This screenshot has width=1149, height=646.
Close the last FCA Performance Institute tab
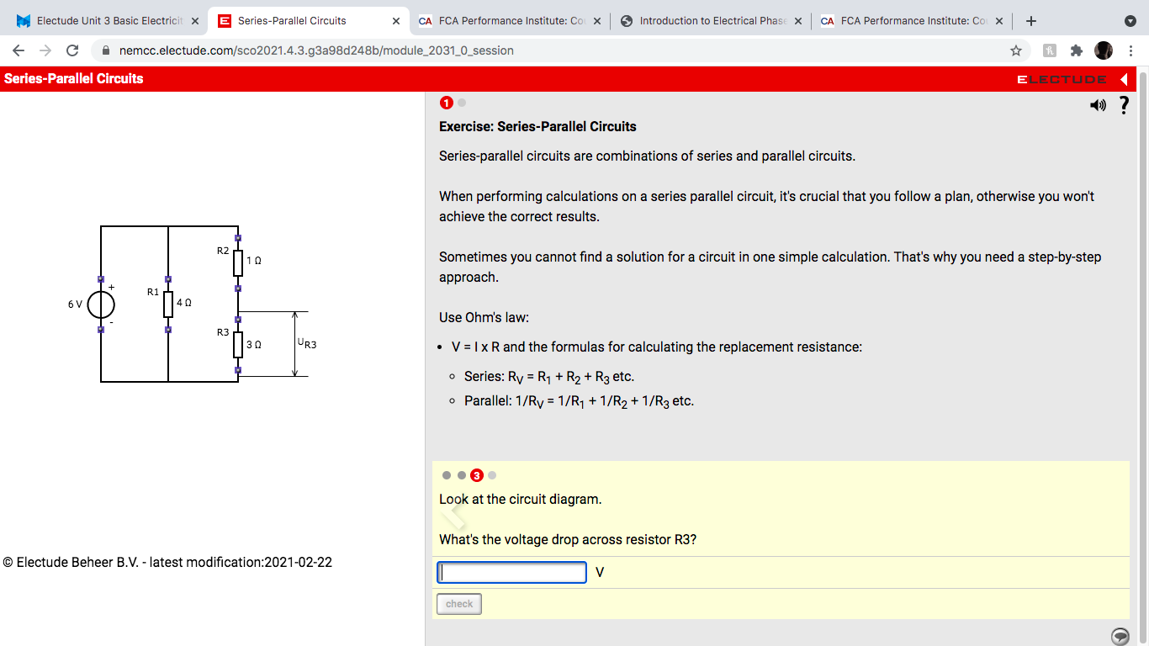(x=998, y=21)
